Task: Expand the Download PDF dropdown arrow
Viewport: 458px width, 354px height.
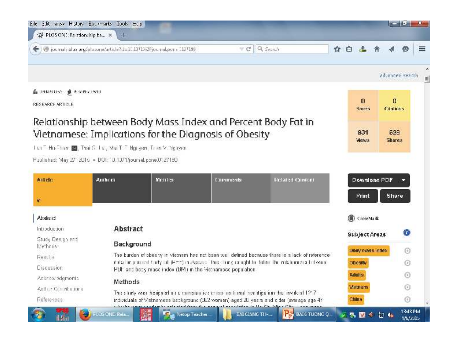Action: pos(403,180)
